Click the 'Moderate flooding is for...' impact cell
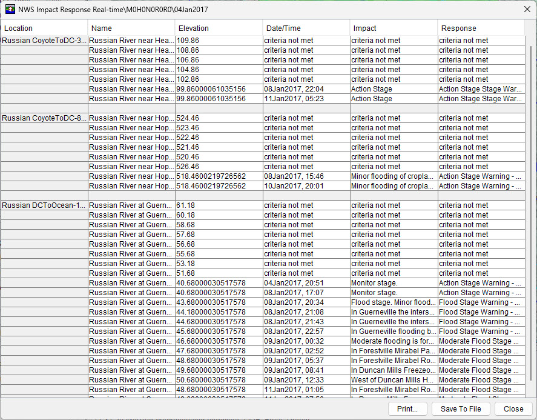 (393, 341)
